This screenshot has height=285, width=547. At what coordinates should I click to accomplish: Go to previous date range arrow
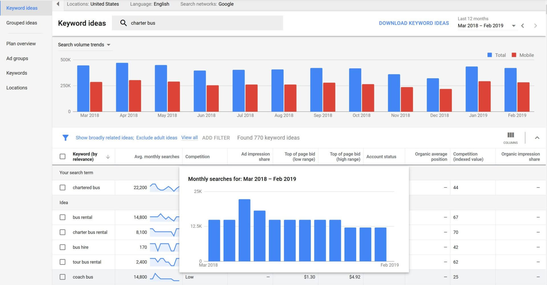522,26
